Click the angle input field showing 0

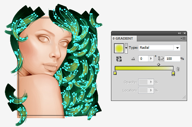[143, 59]
